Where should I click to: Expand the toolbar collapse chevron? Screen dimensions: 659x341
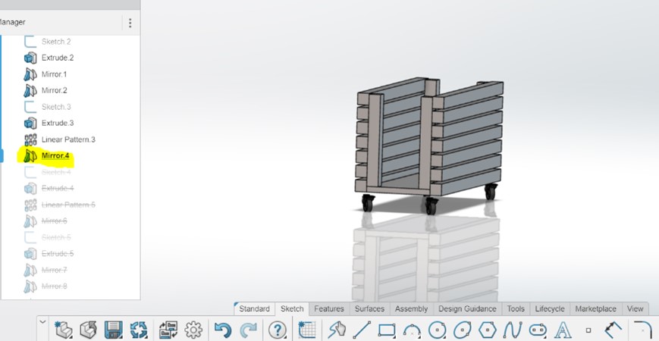point(42,322)
